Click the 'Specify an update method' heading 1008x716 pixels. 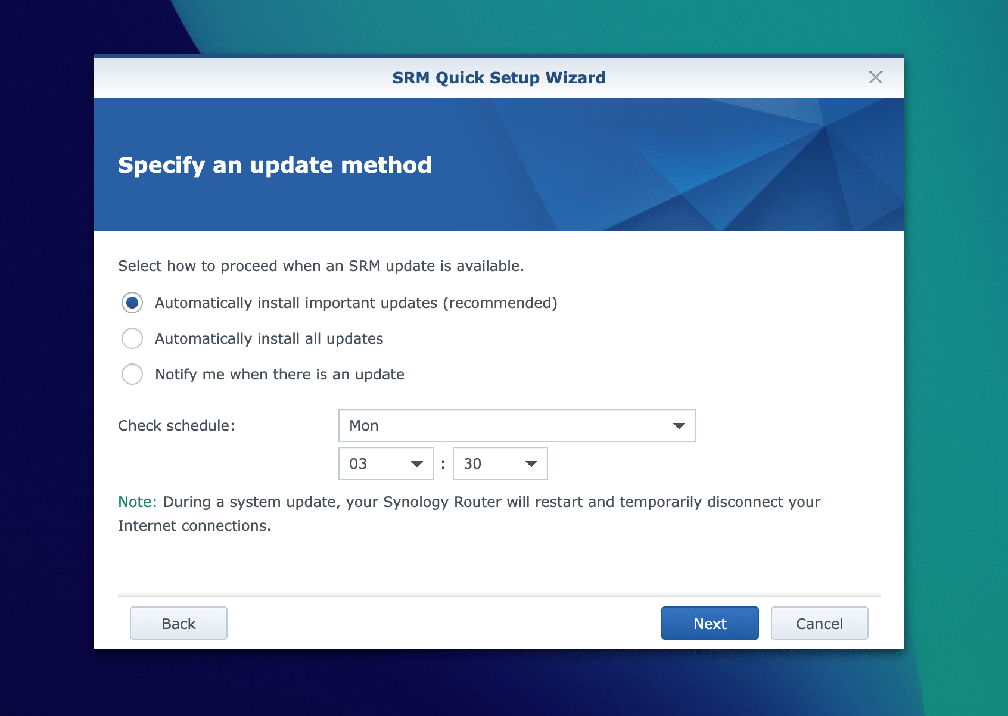(x=275, y=165)
